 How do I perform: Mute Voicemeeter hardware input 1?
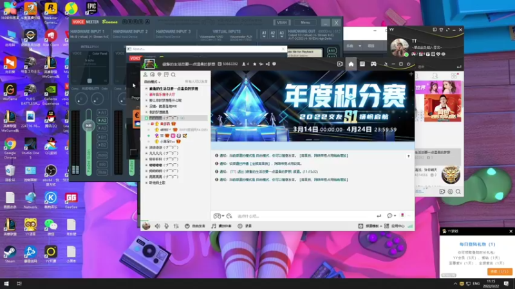102,172
